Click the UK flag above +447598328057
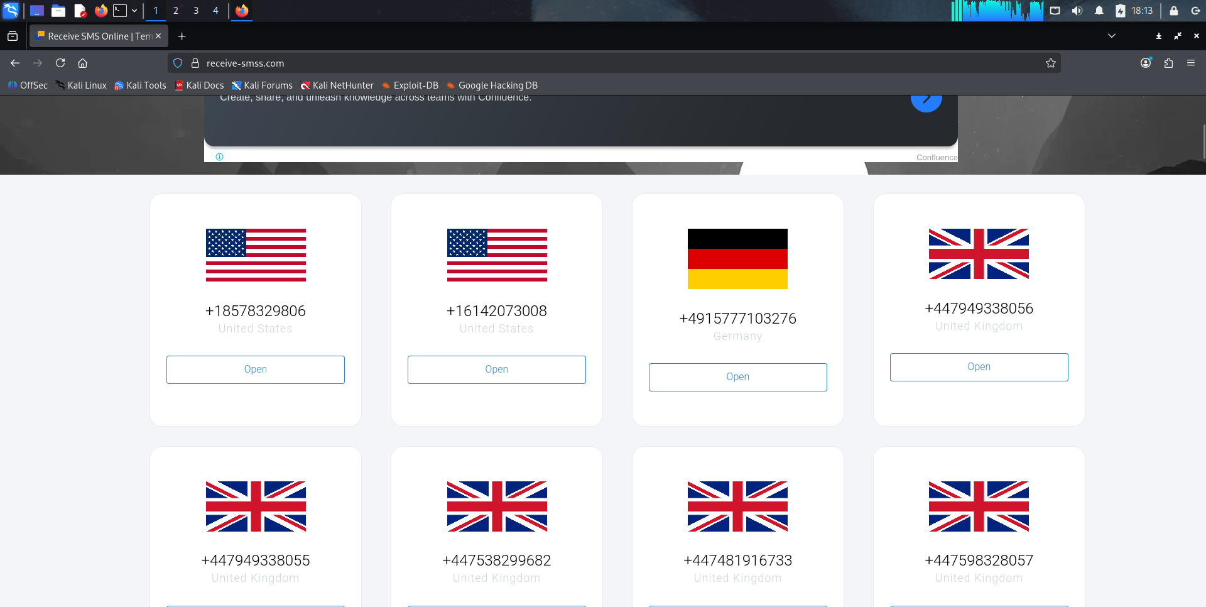Viewport: 1206px width, 607px height. (x=979, y=506)
